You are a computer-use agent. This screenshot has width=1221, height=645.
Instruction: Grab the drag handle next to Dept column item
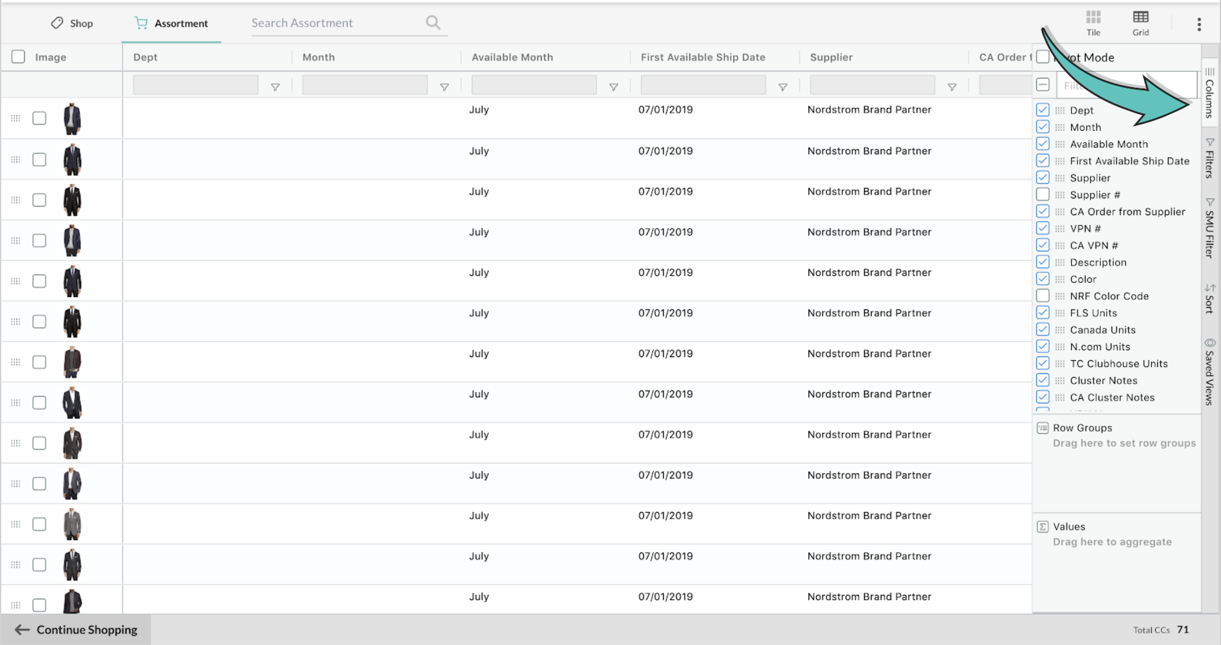[x=1060, y=111]
